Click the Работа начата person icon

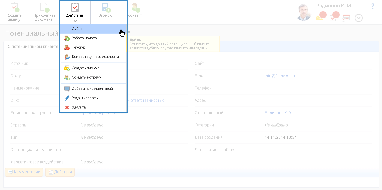(x=67, y=38)
